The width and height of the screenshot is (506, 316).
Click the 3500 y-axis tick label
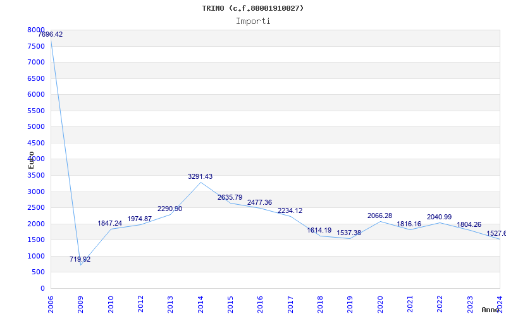[x=36, y=176]
